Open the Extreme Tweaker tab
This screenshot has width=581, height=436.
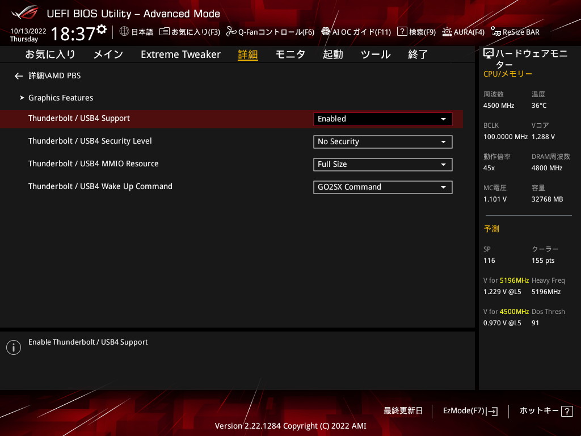coord(180,54)
